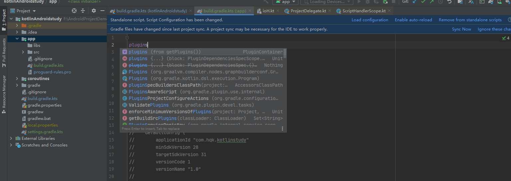Expand the .gradle folder

17,26
